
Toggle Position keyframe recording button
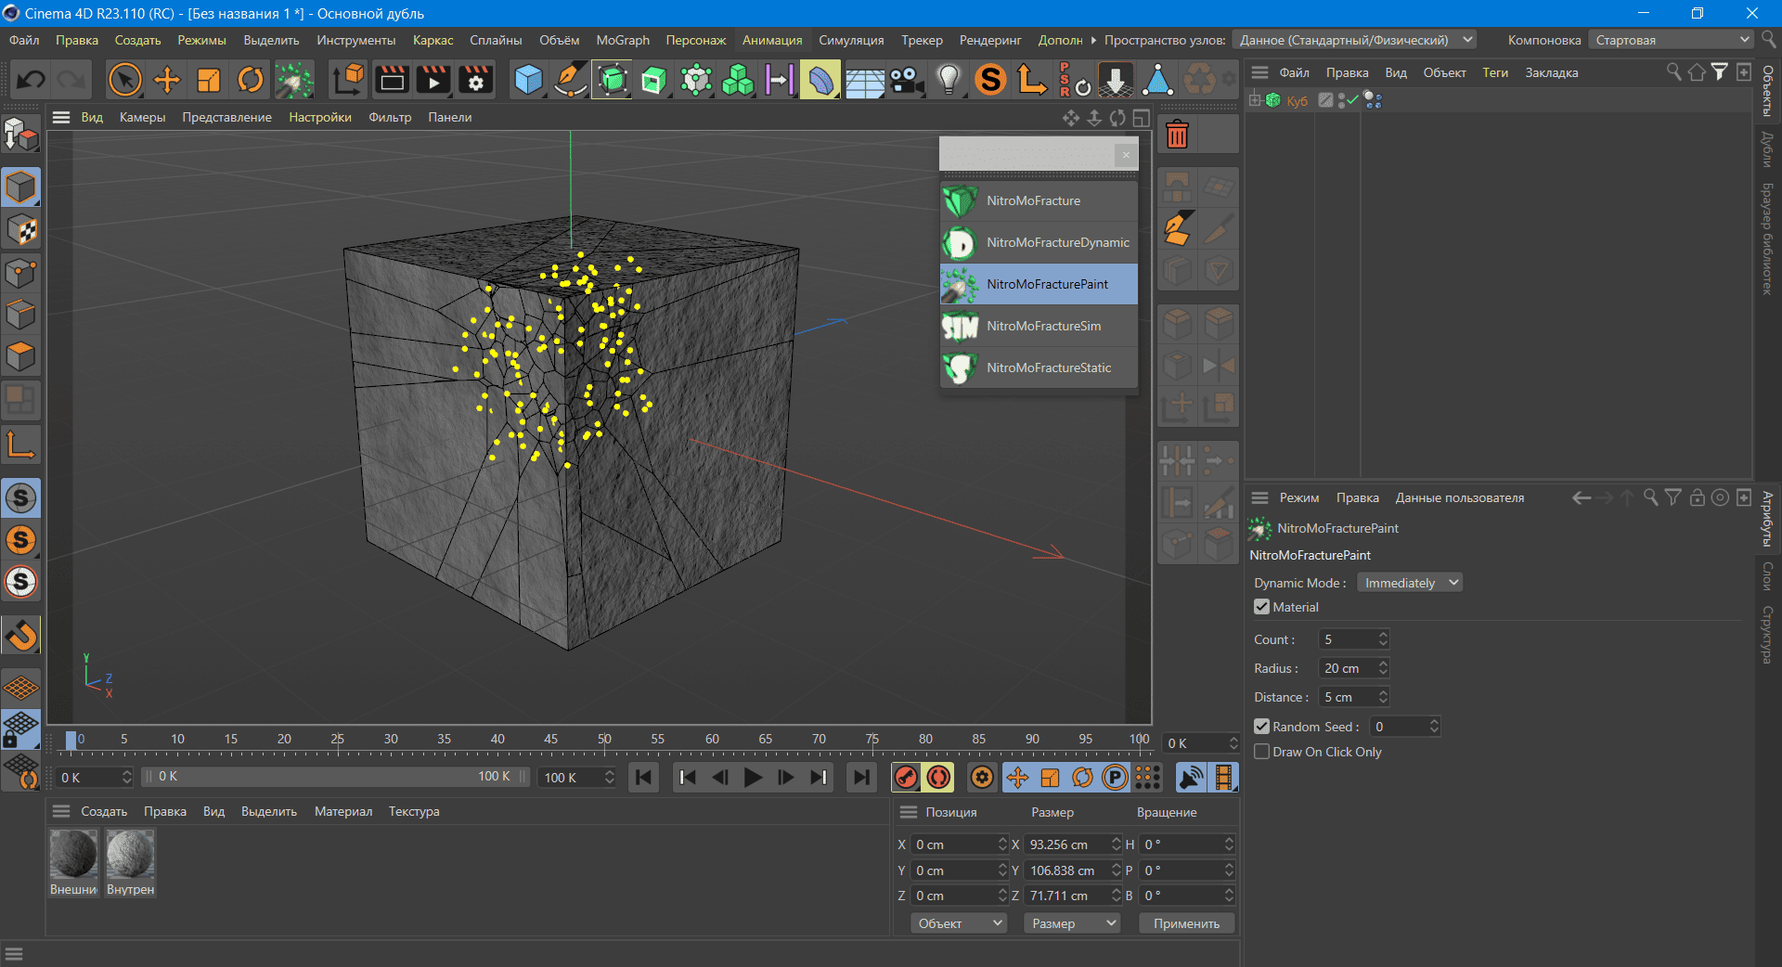[x=1017, y=778]
